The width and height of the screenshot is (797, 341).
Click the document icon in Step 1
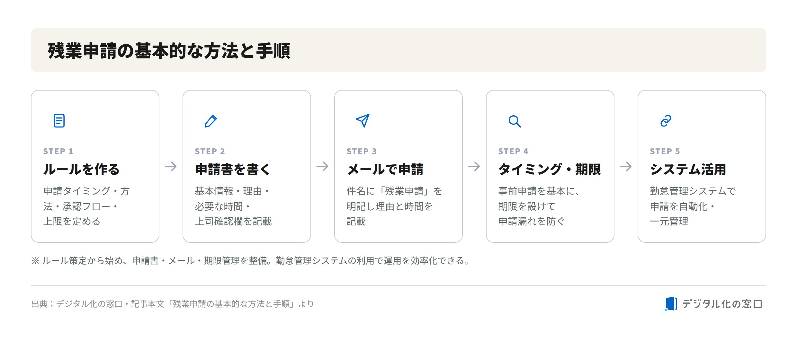point(59,121)
